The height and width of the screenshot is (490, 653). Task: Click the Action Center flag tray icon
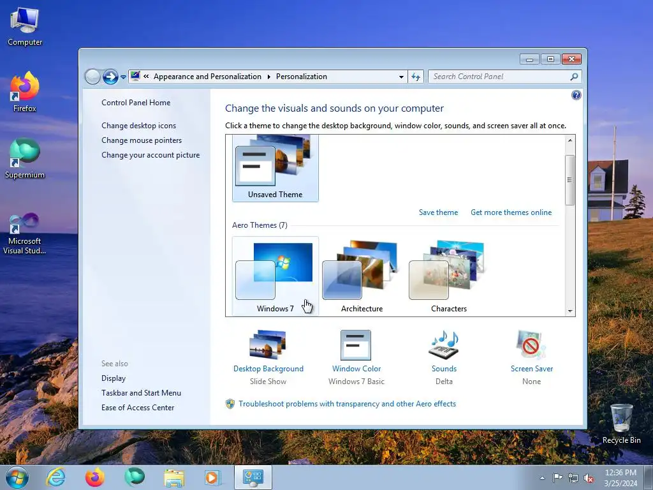point(557,477)
